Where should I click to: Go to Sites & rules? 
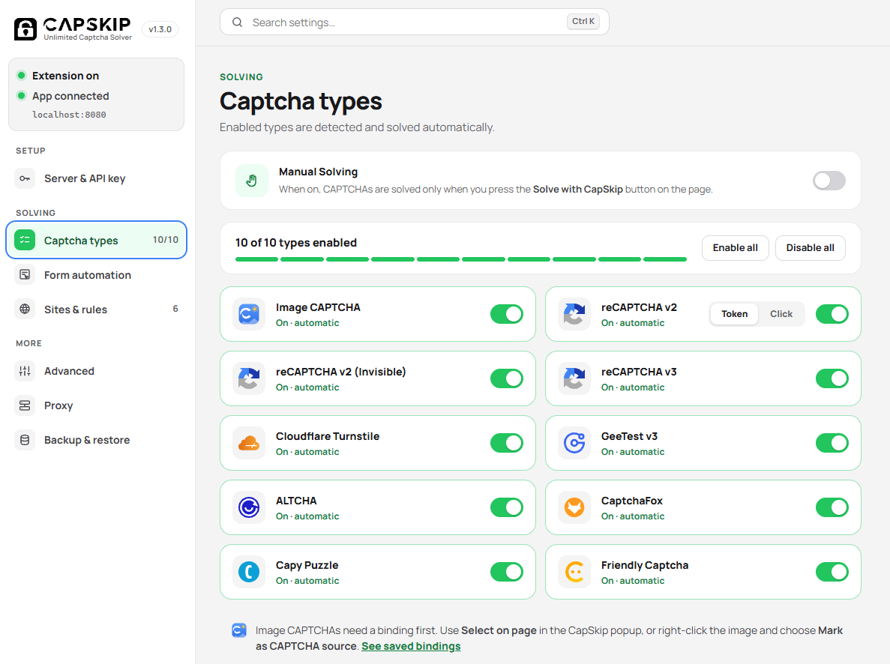97,310
